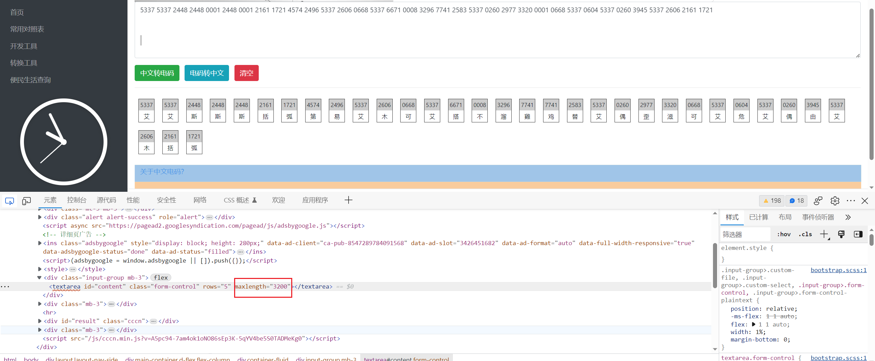Screen dimensions: 875x361
Task: Add new style rule plus icon
Action: 824,235
